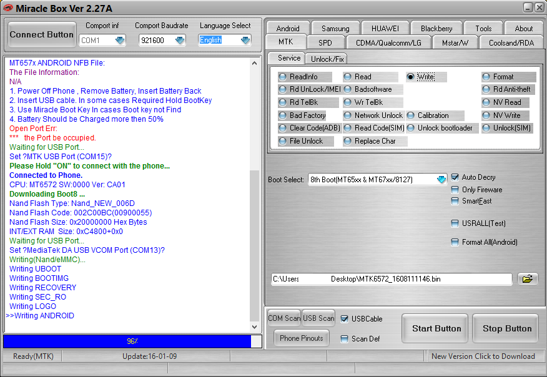The width and height of the screenshot is (547, 377).
Task: Click the Writing ANDROID log line
Action: [x=40, y=316]
